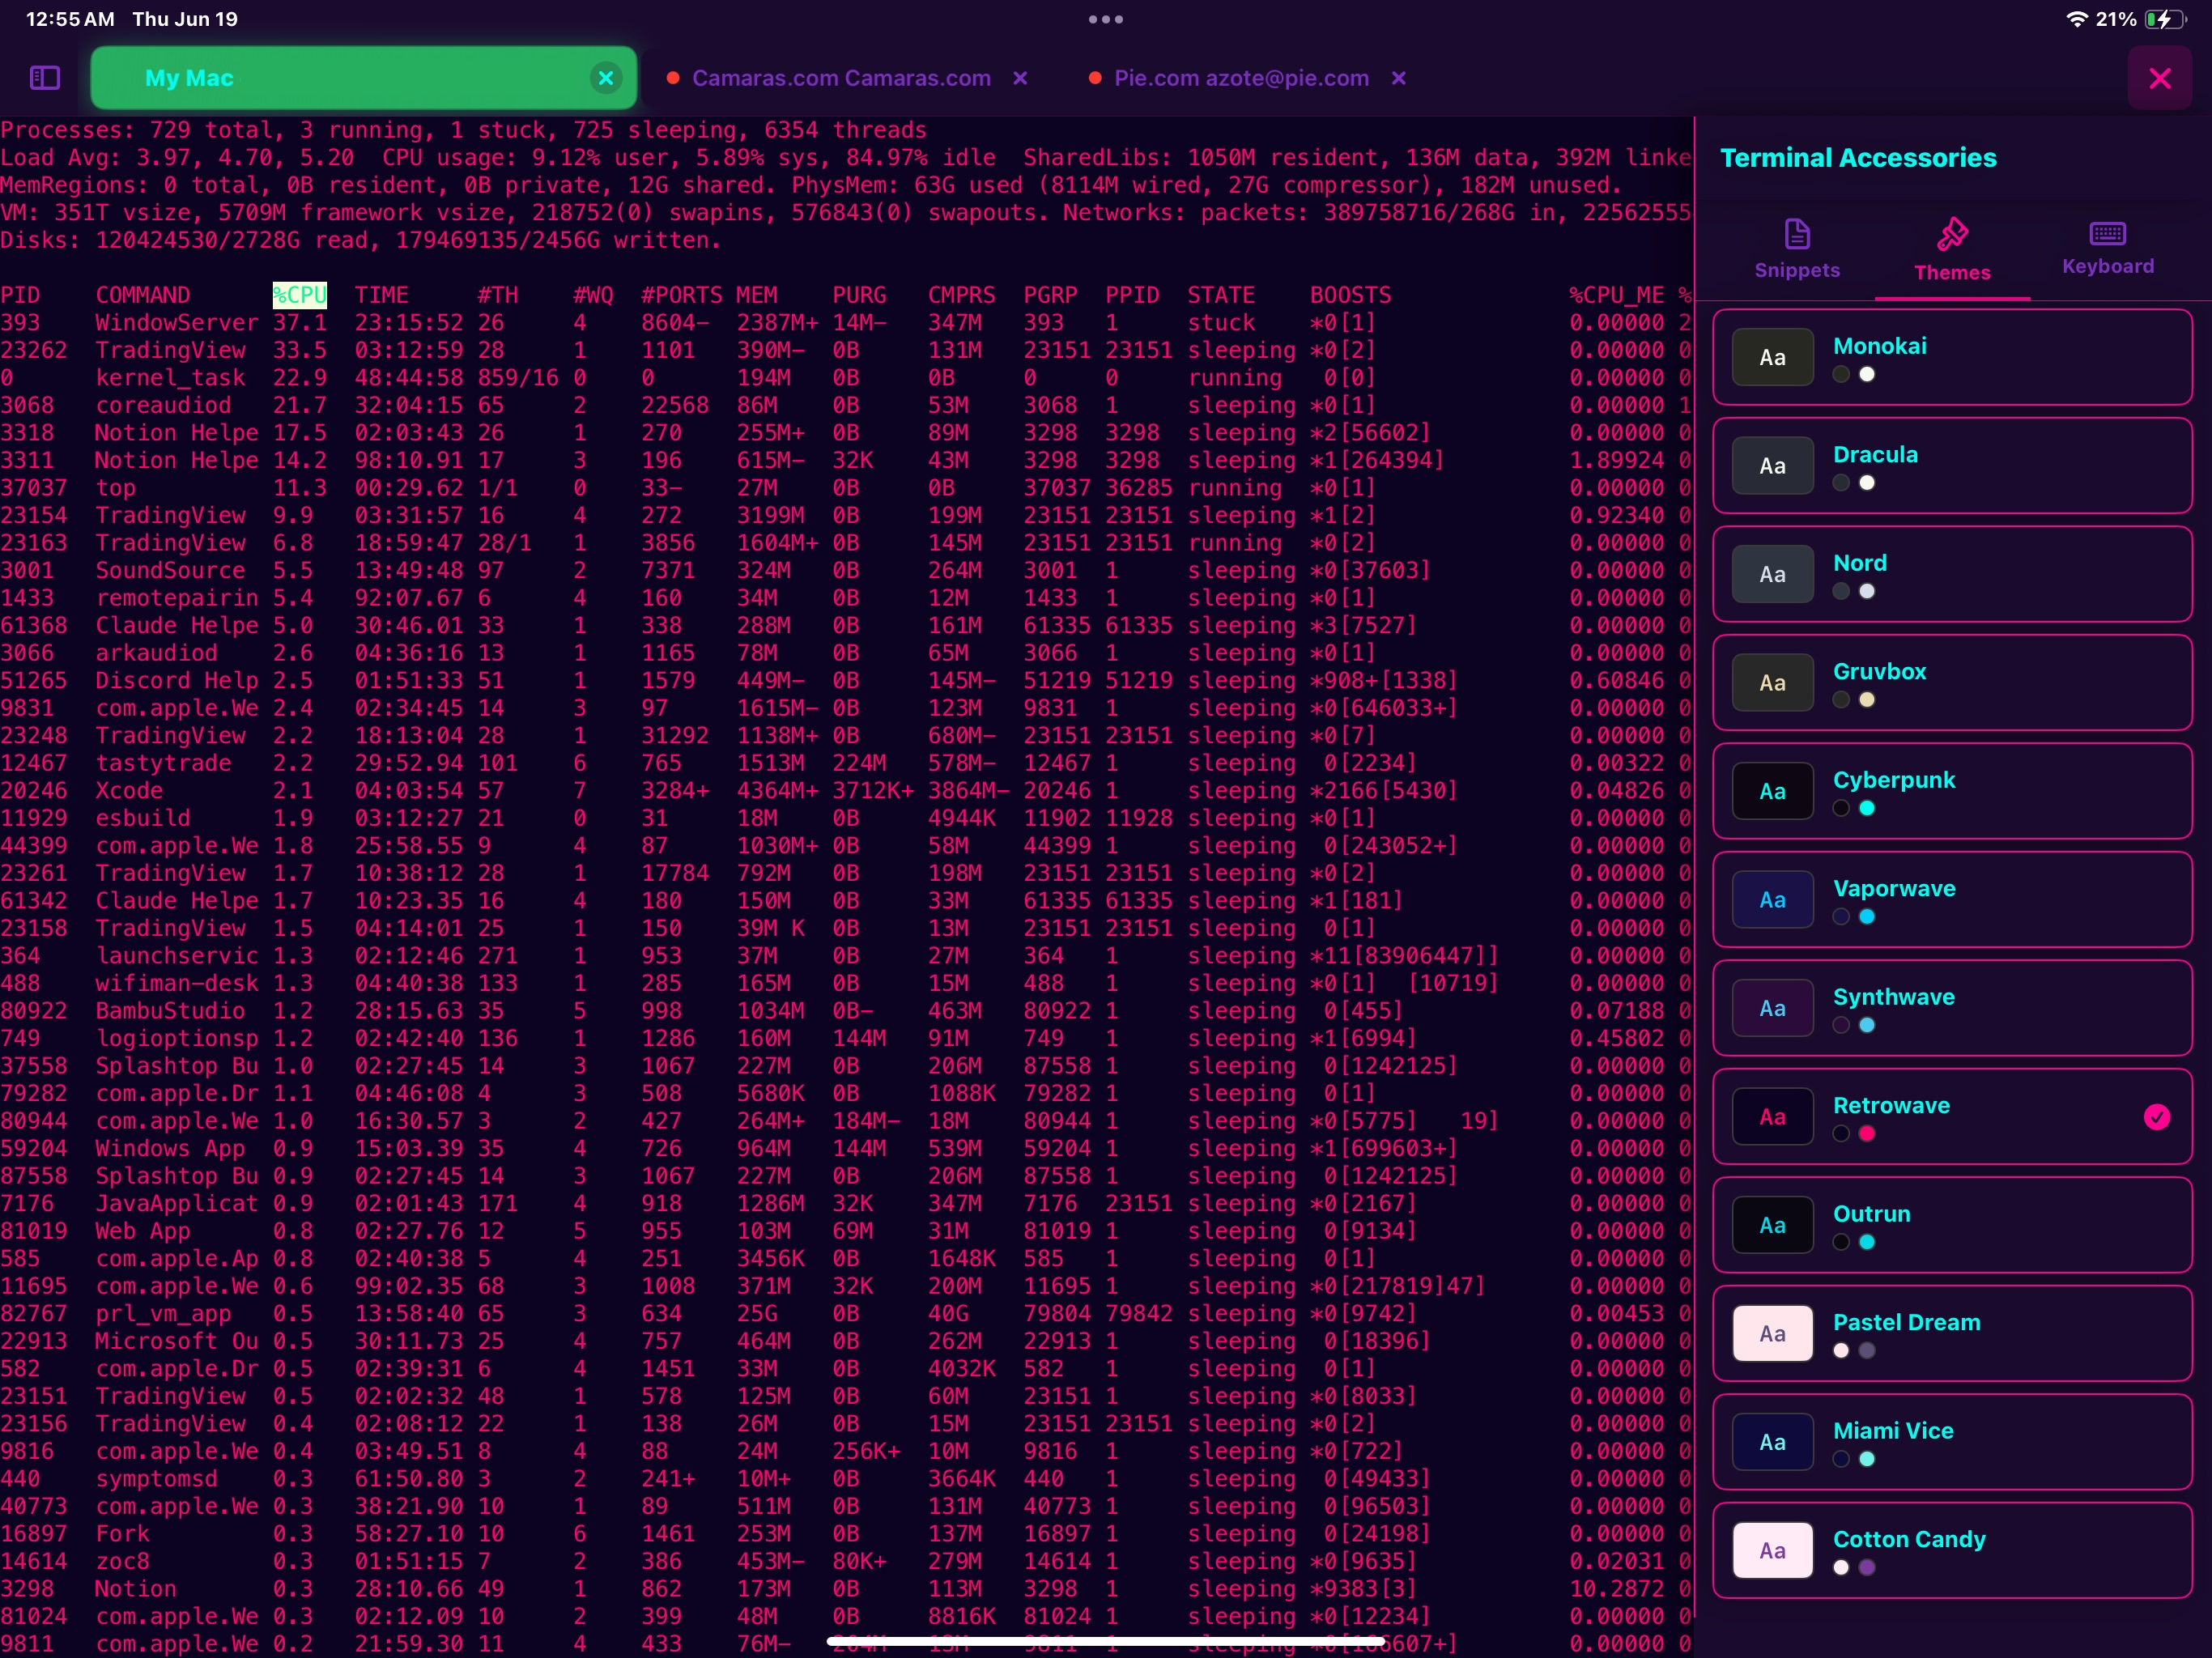Click the tastytrade process name
The height and width of the screenshot is (1658, 2212).
pos(163,763)
